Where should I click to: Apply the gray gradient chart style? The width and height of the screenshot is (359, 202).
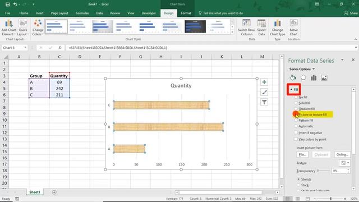(102, 26)
